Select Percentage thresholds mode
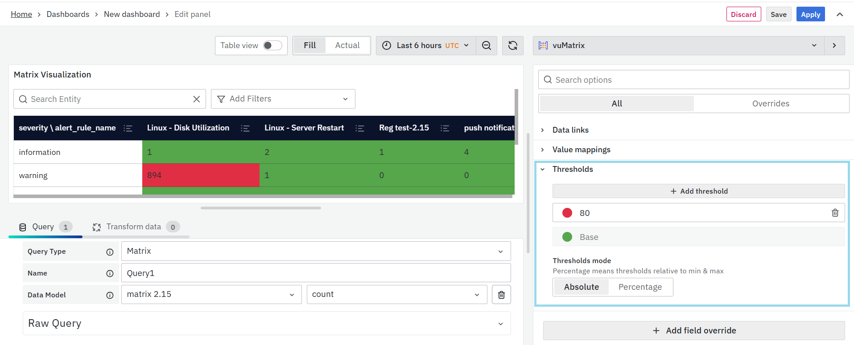 click(x=640, y=287)
